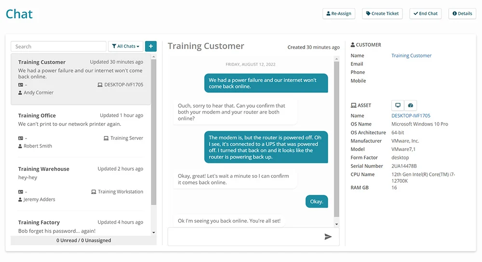Select the Training Office chat
Screen dimensions: 482x262
click(x=80, y=131)
